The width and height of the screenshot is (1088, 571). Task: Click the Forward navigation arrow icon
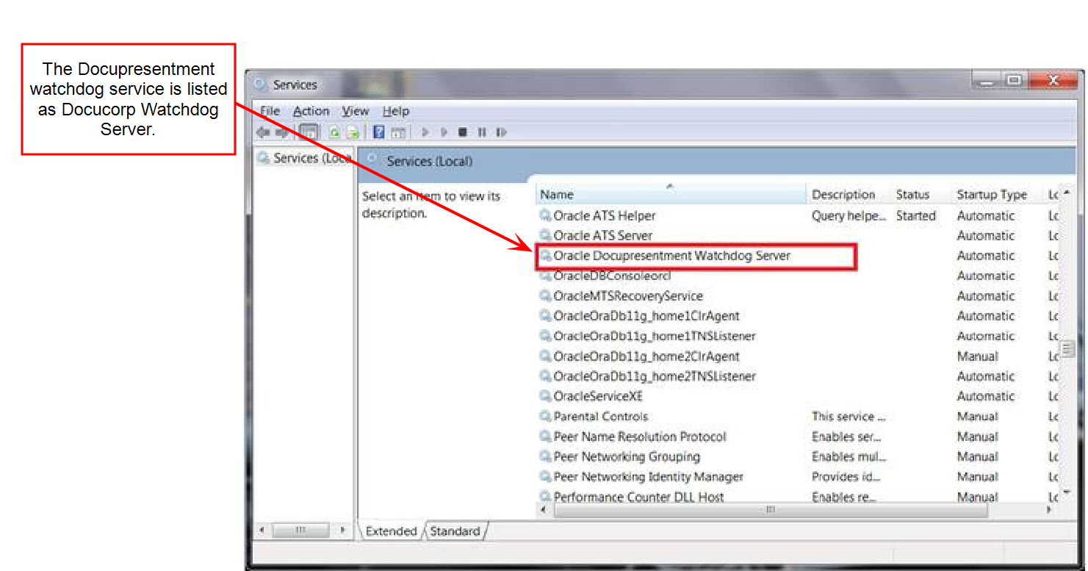283,132
